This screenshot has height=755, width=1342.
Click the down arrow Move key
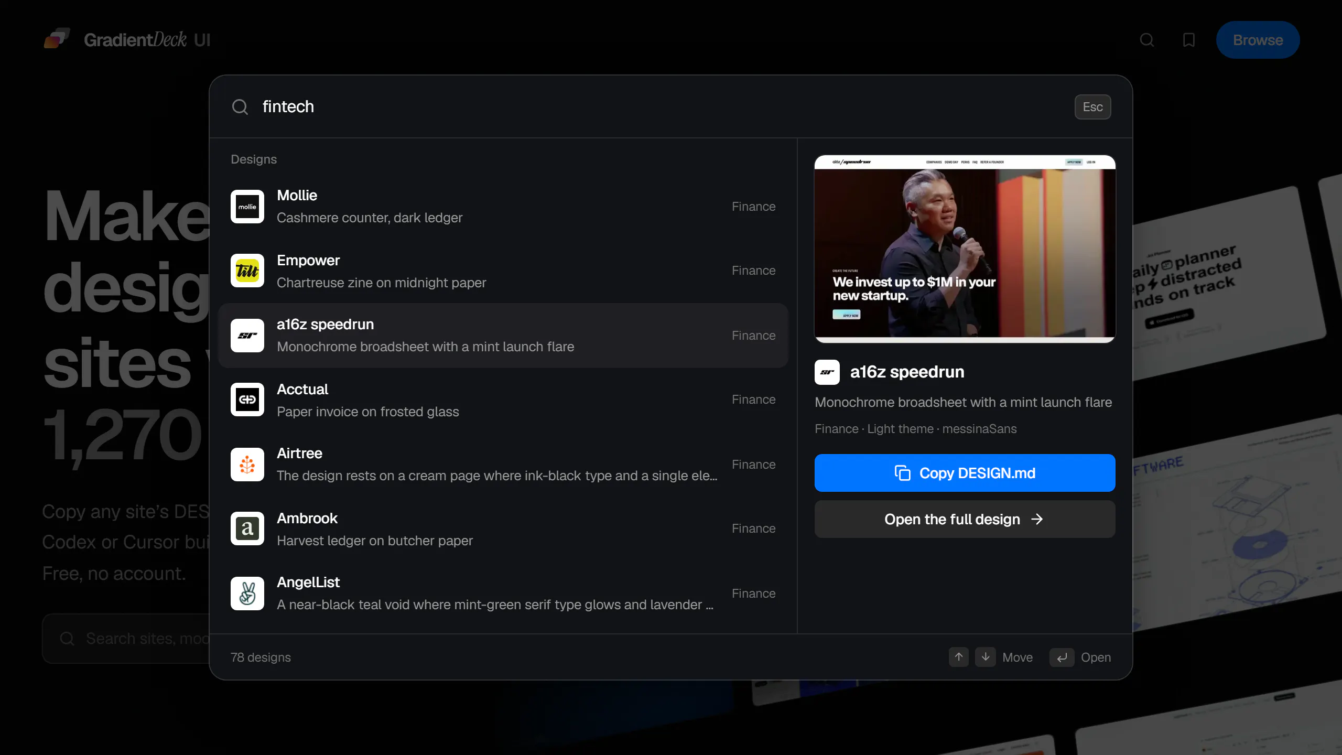point(986,657)
